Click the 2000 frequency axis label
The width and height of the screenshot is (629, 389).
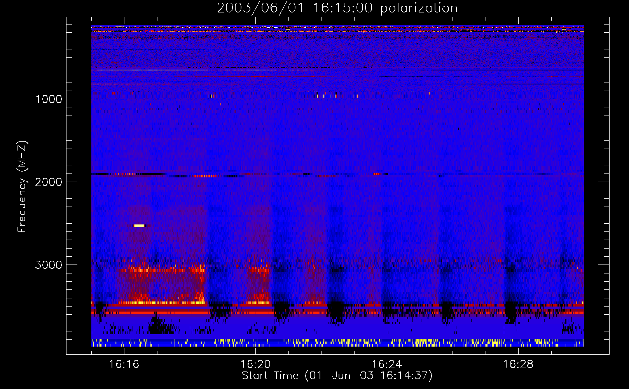(49, 182)
